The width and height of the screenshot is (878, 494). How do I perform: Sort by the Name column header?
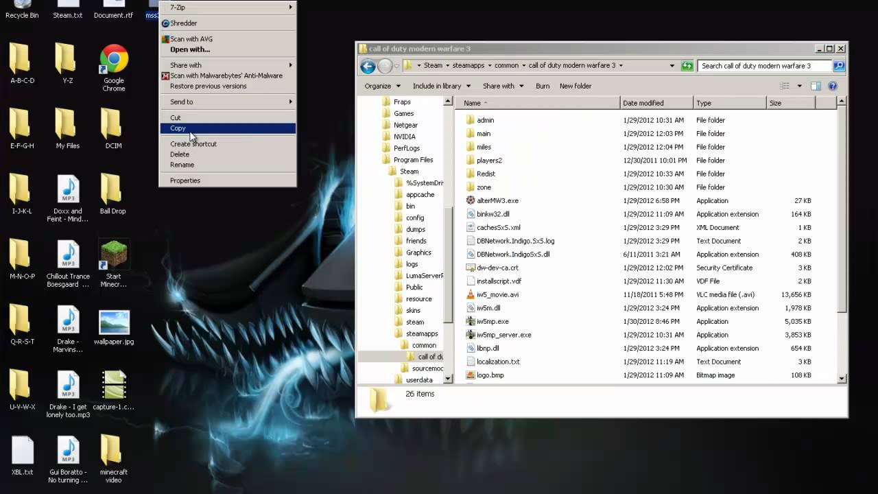537,103
